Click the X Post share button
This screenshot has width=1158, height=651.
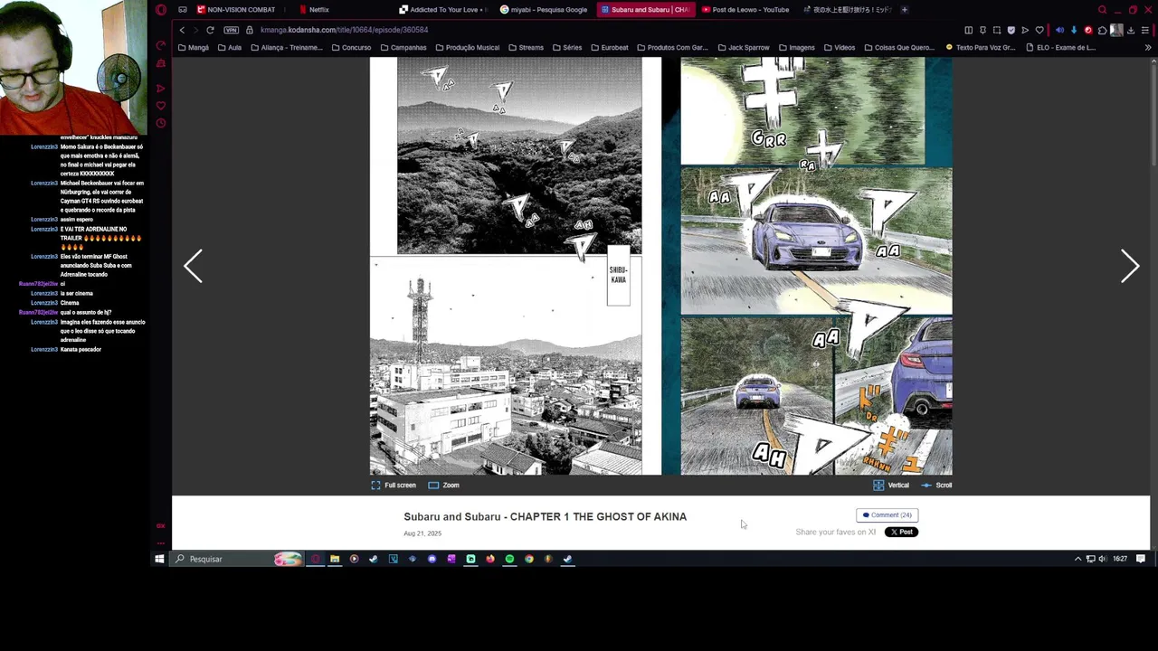point(901,532)
